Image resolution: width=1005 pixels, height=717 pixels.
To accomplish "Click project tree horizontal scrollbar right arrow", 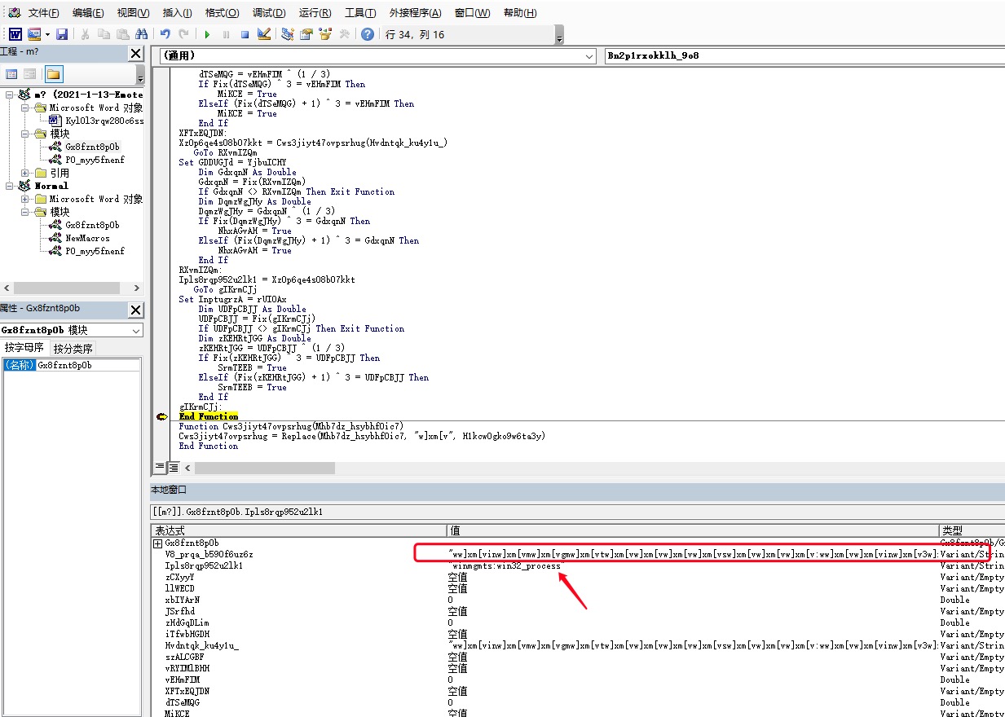I will click(x=136, y=288).
